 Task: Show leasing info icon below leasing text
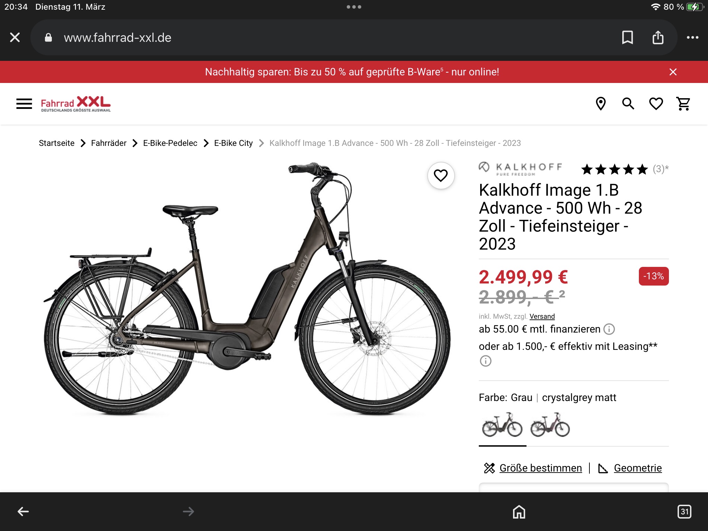(485, 361)
